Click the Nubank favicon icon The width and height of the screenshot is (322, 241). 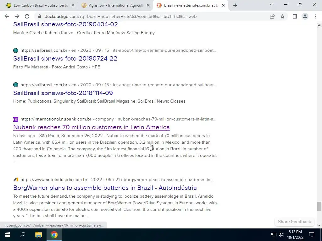point(16,119)
